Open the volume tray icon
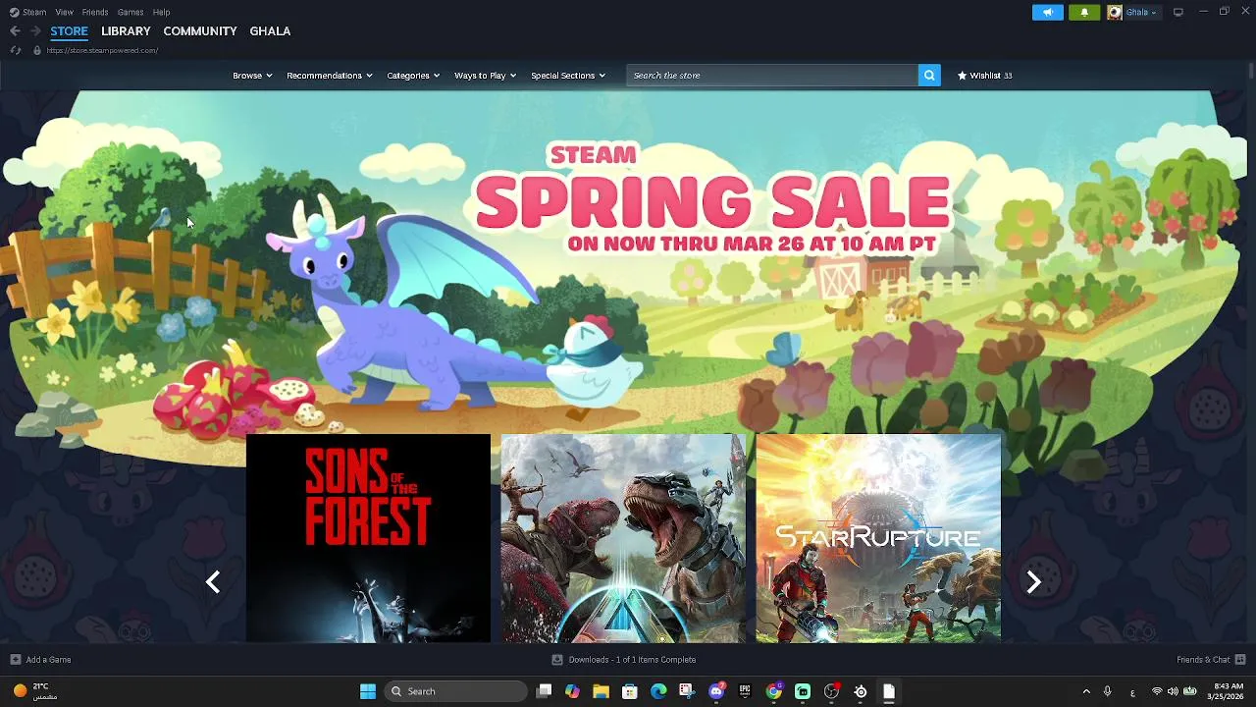The width and height of the screenshot is (1256, 707). 1173,691
